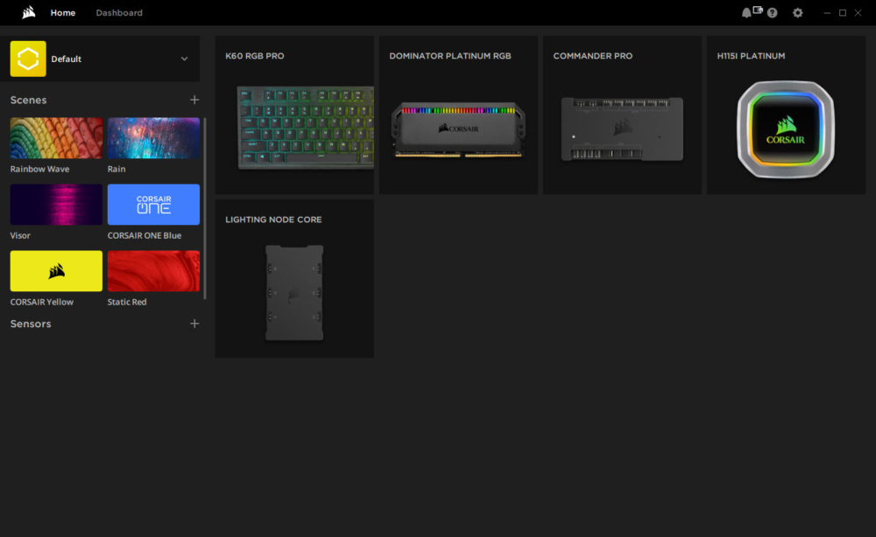
Task: Switch to the Dashboard tab
Action: [119, 13]
